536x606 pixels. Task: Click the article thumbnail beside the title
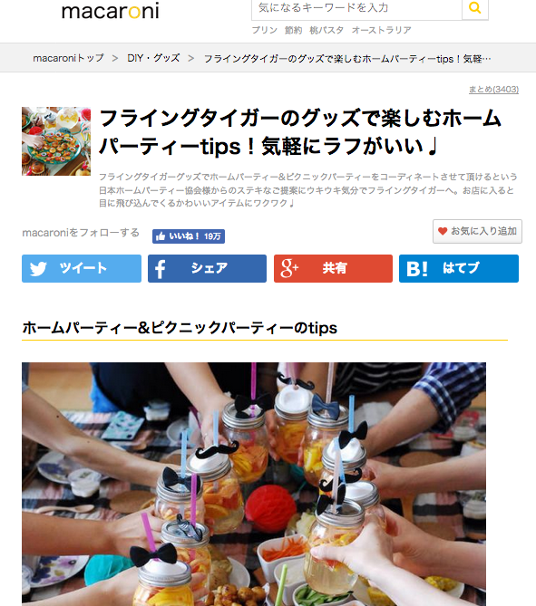[56, 141]
